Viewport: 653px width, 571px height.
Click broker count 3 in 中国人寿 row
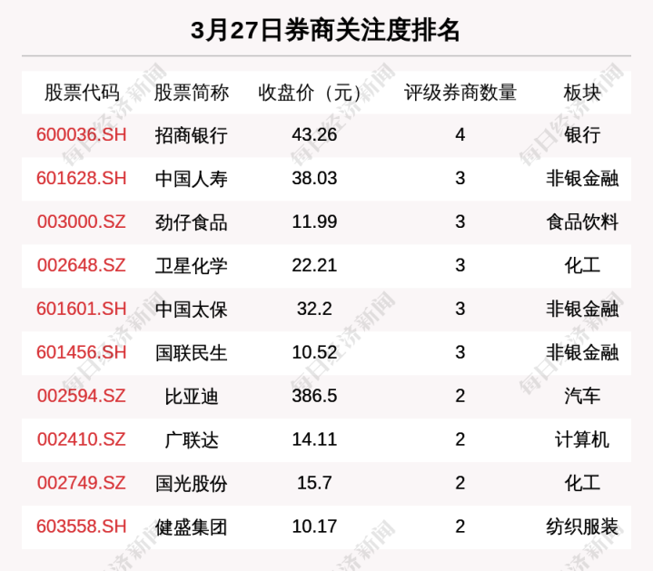(460, 178)
